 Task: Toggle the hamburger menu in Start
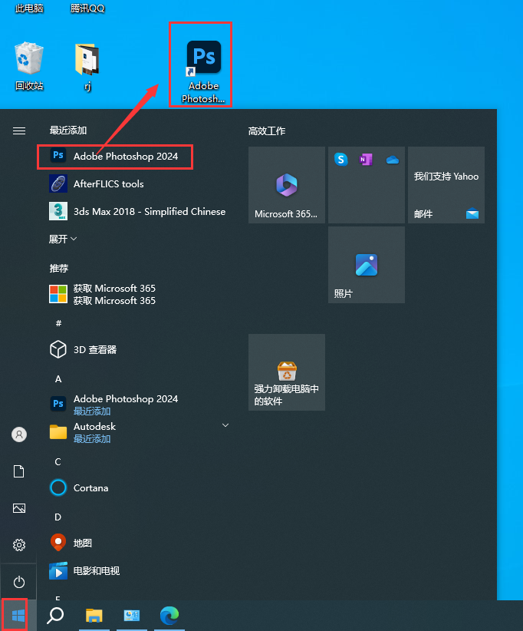click(x=19, y=131)
